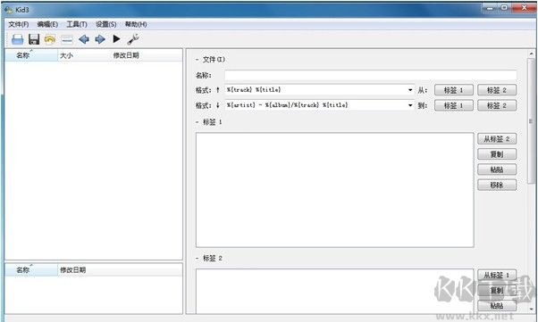Click 从标签 2 button in Tag 1 section
The image size is (538, 322).
tap(497, 139)
